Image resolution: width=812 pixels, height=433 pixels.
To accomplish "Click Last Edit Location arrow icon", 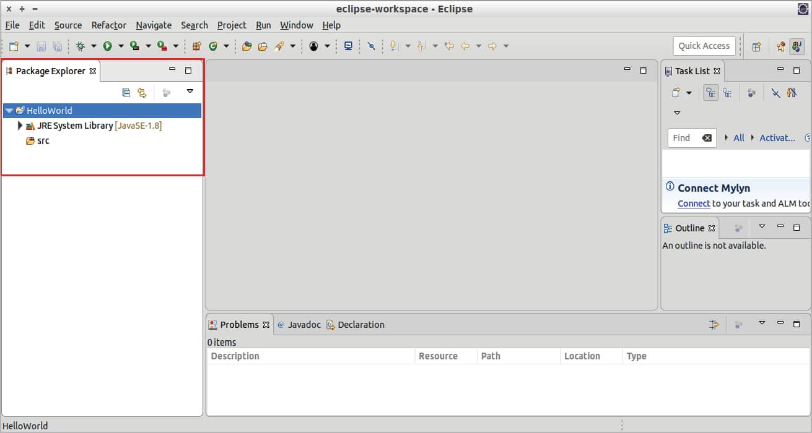I will pos(449,46).
